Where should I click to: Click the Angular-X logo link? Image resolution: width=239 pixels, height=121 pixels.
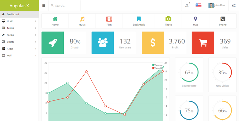click(x=19, y=6)
